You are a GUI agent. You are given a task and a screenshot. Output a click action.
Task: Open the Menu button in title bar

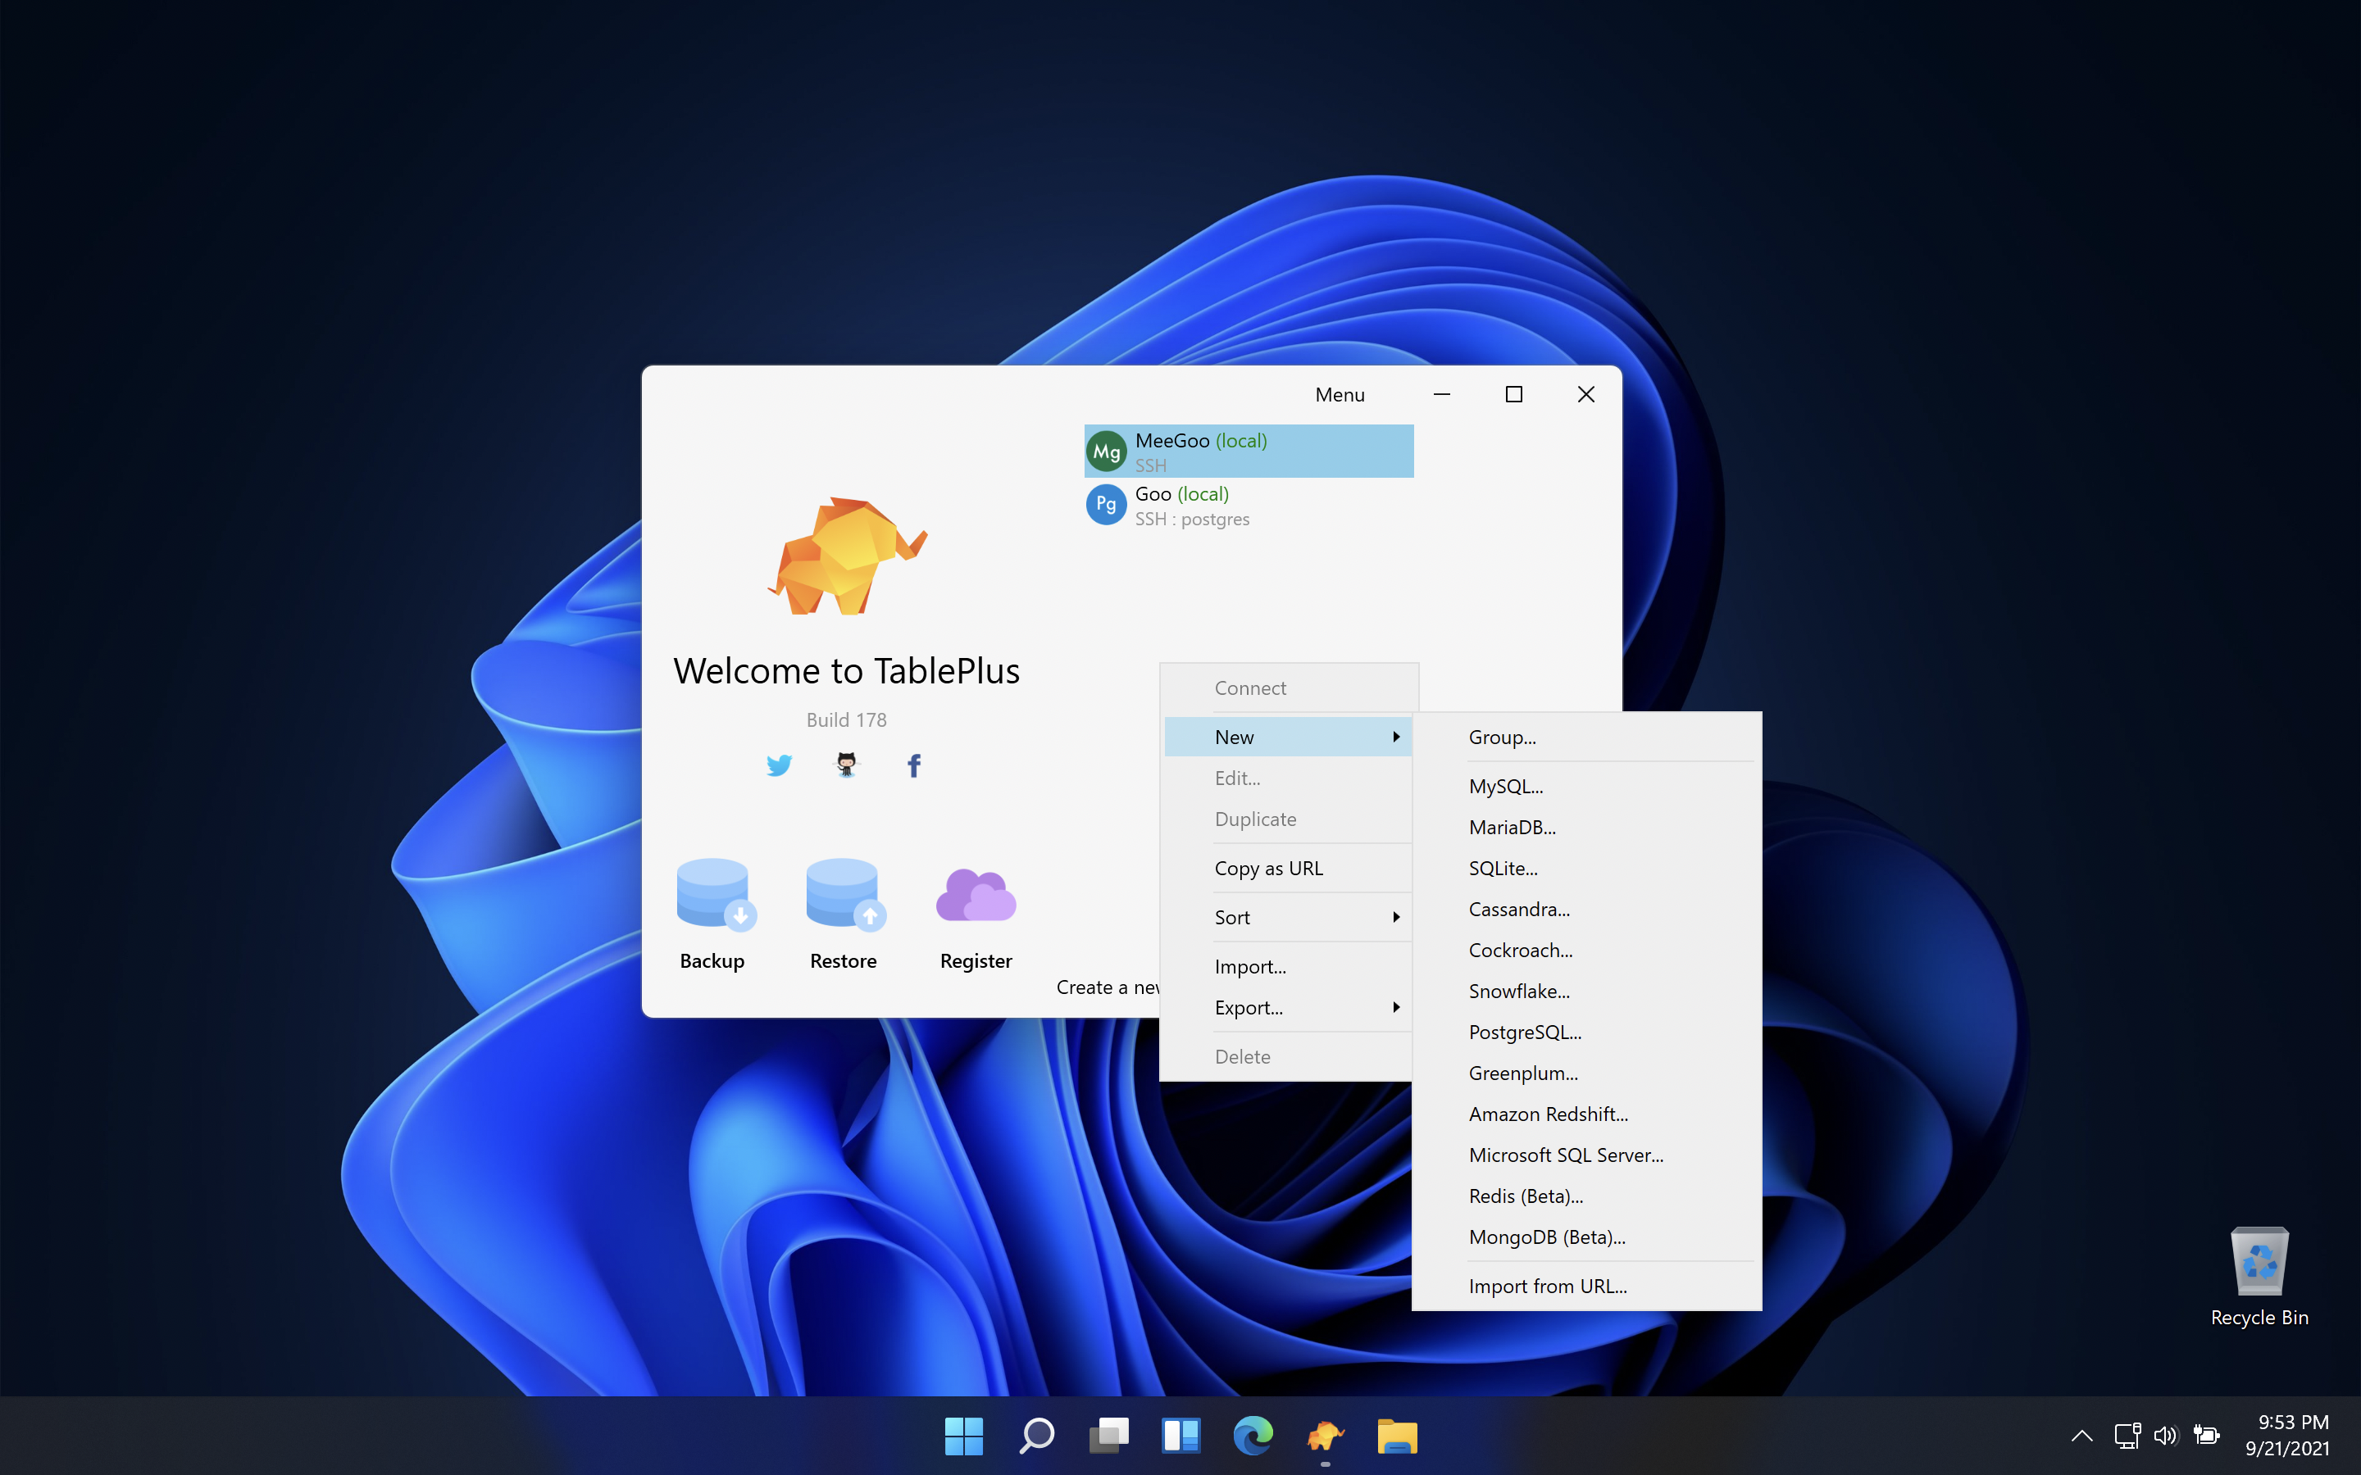pos(1340,394)
